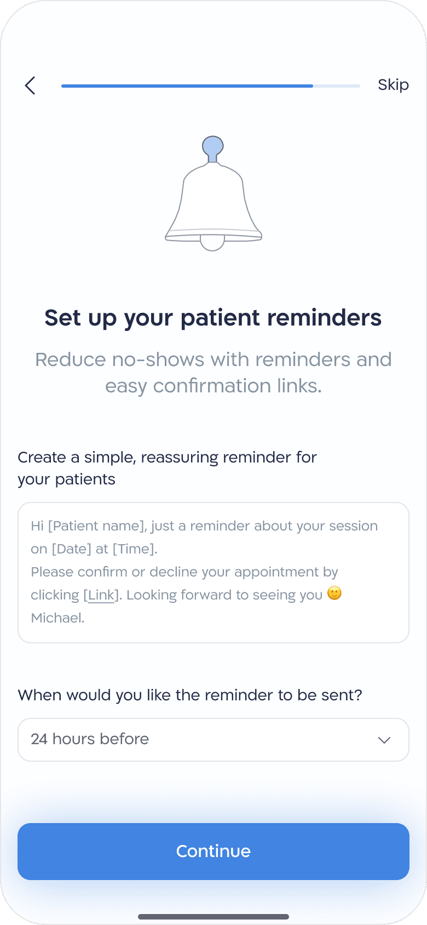The width and height of the screenshot is (427, 925).
Task: Open the 24 hours before dropdown
Action: (x=214, y=740)
